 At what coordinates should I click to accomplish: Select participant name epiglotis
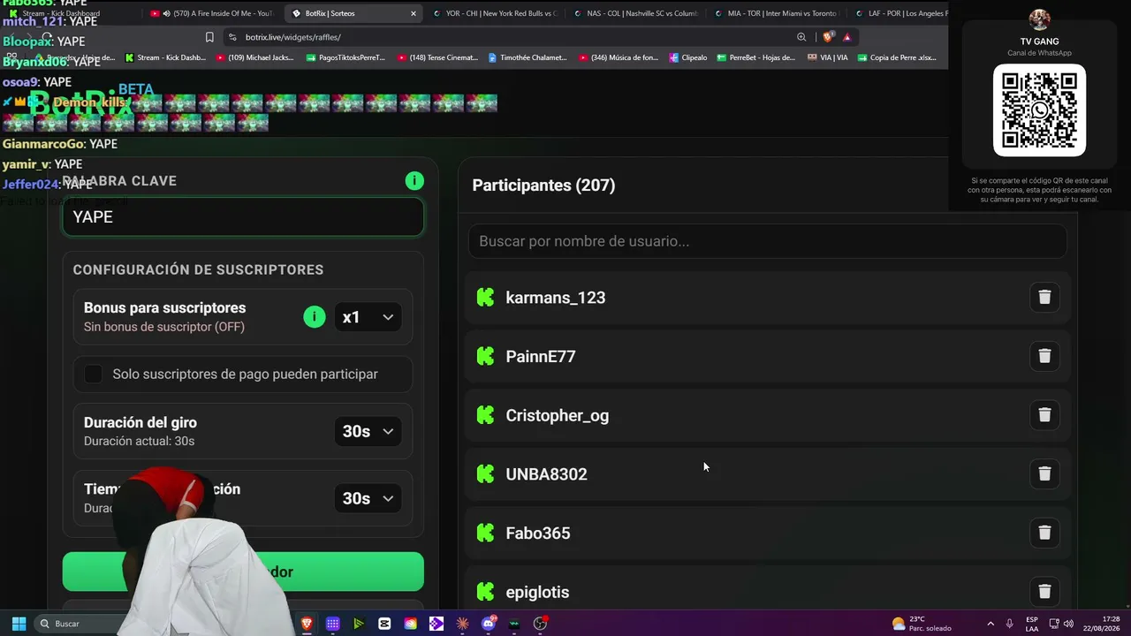[x=537, y=592]
